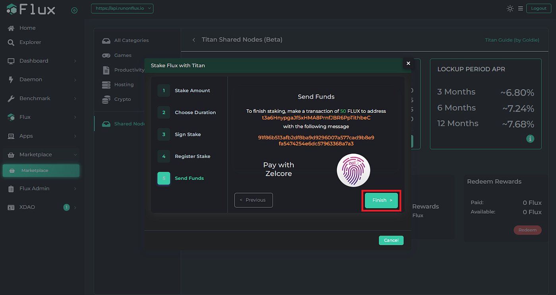
Task: Click the Dashboard monitor icon
Action: coord(11,61)
